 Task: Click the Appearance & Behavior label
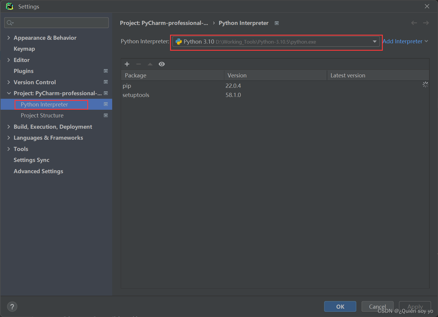[45, 38]
